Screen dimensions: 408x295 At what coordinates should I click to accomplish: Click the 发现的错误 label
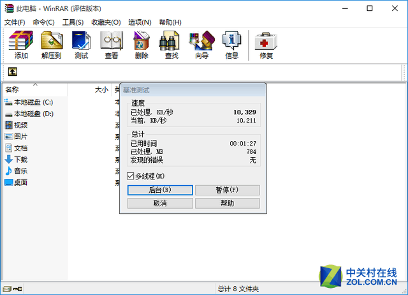[147, 160]
